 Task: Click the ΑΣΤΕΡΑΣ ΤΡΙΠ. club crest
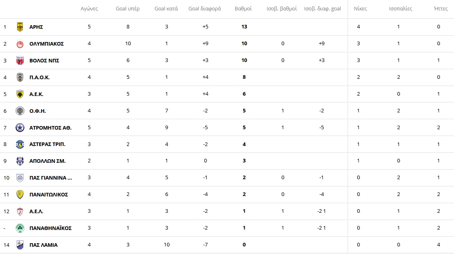[x=20, y=144]
